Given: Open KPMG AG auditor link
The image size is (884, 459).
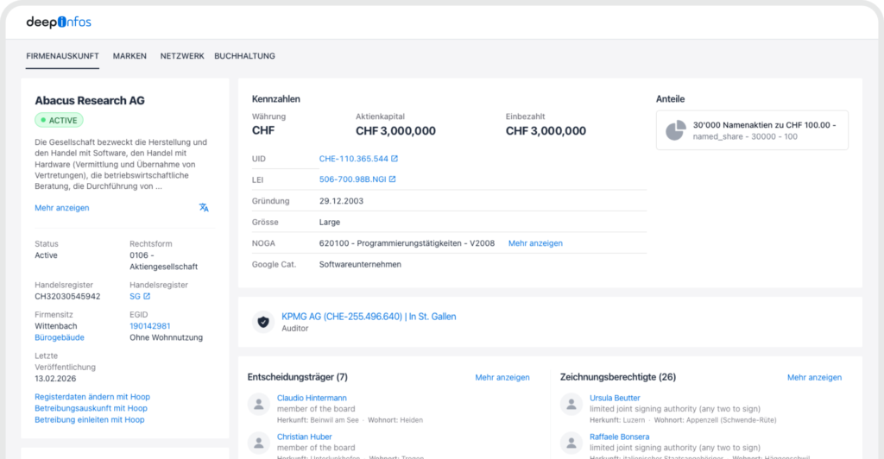Looking at the screenshot, I should (x=369, y=317).
